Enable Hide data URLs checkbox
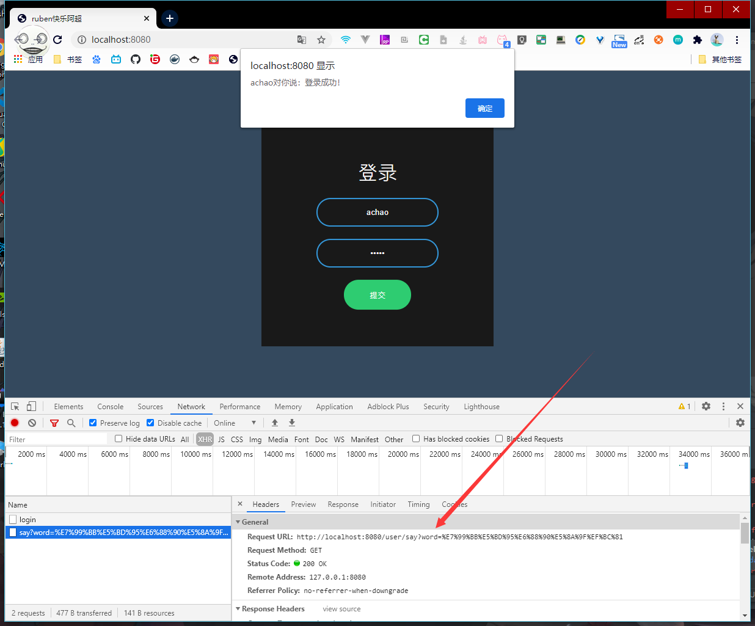755x626 pixels. click(x=119, y=439)
